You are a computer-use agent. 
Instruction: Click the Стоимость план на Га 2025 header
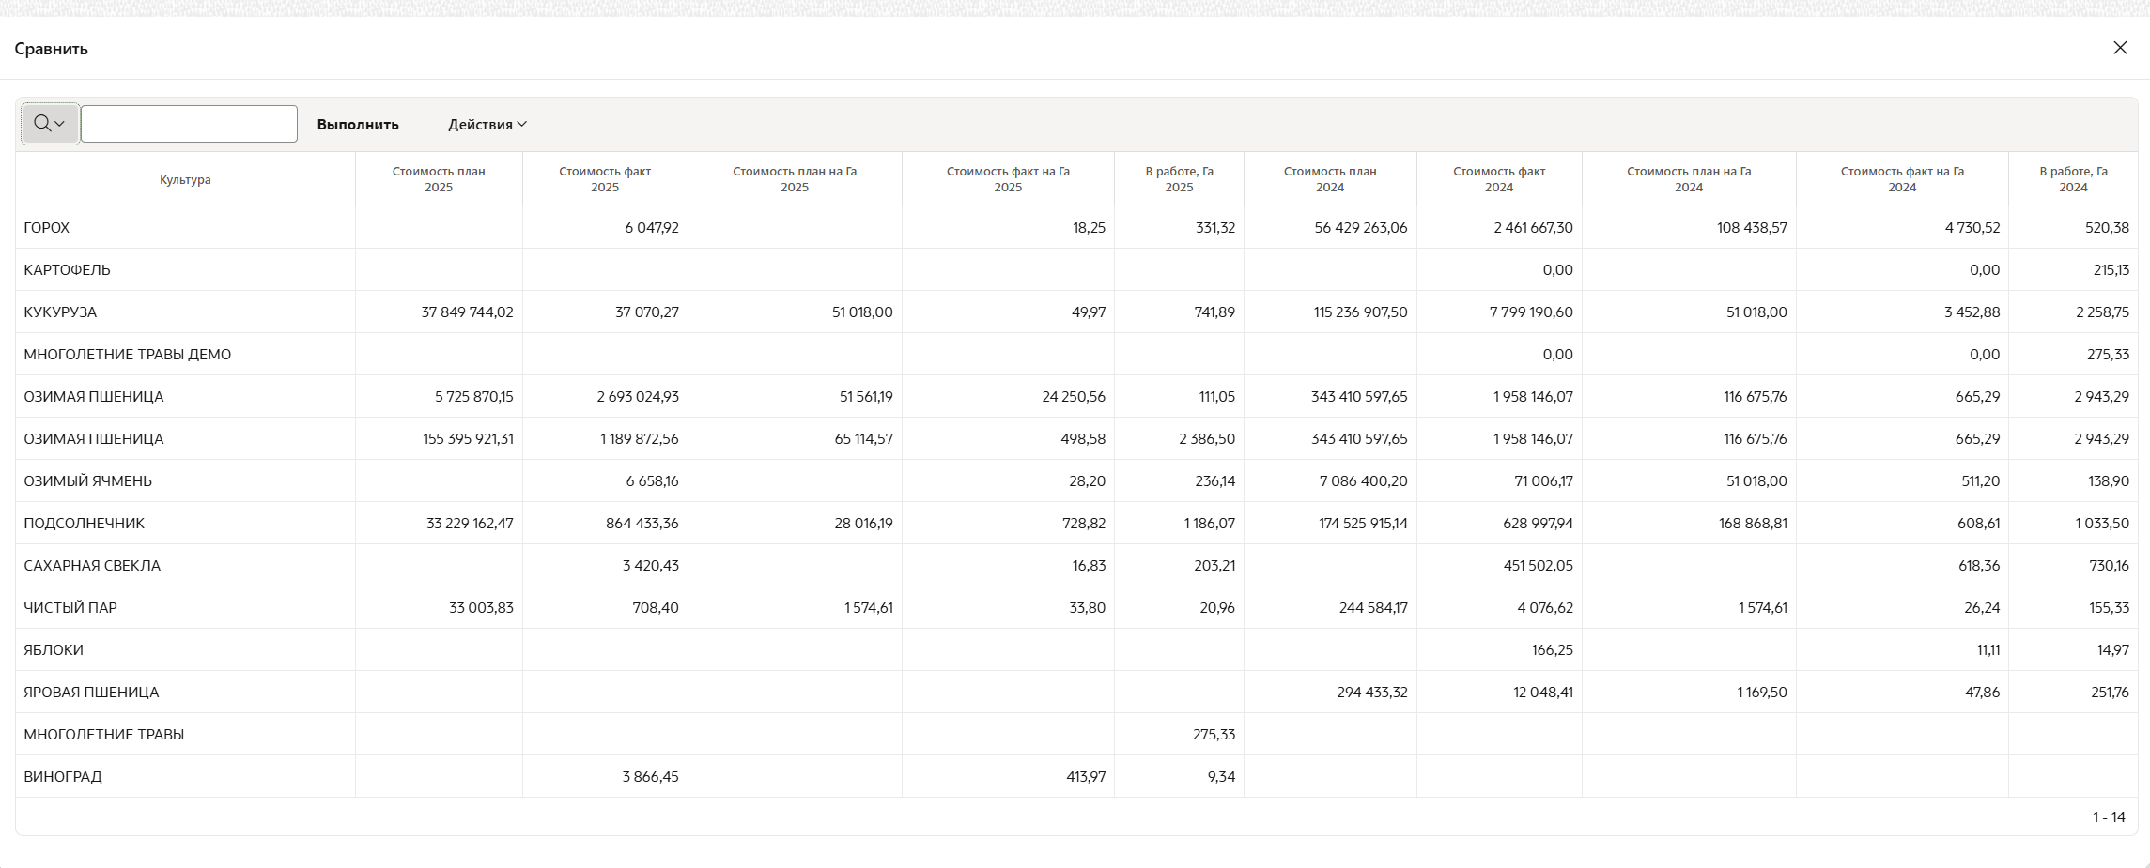click(x=795, y=179)
